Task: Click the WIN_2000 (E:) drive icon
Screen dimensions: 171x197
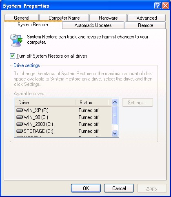Action: 20,124
